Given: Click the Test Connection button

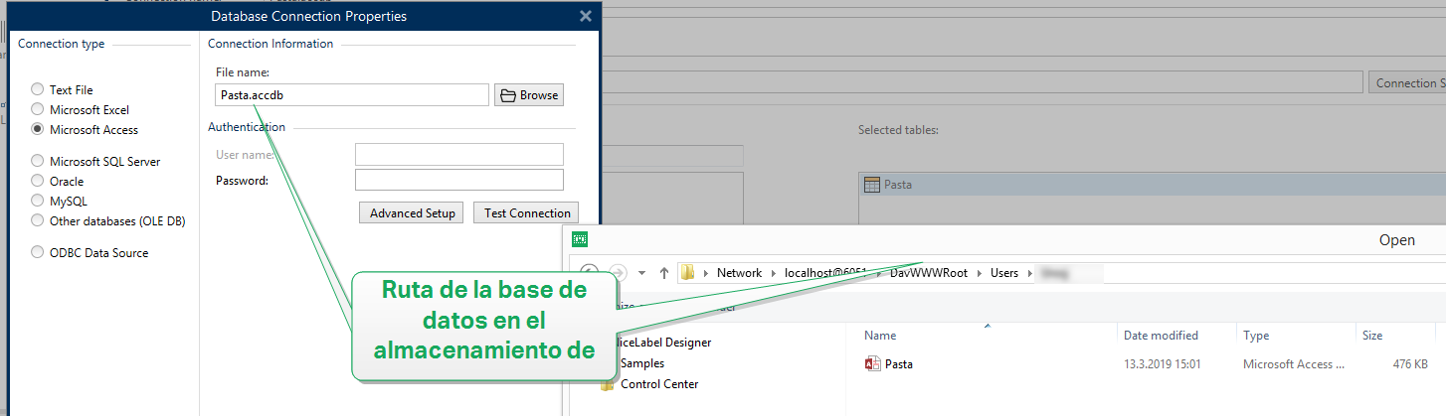Looking at the screenshot, I should pos(526,213).
